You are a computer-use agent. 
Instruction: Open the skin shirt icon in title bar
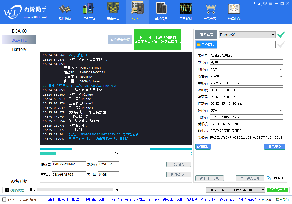pos(265,3)
